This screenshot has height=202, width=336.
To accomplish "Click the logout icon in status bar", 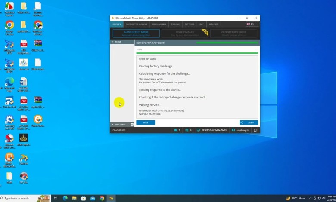I will click(x=256, y=130).
